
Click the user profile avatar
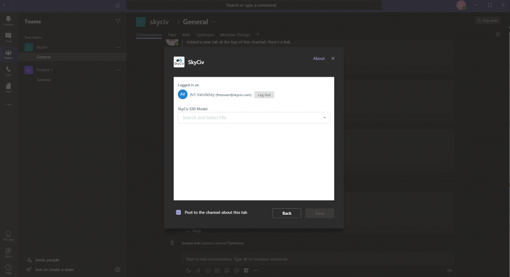[461, 5]
